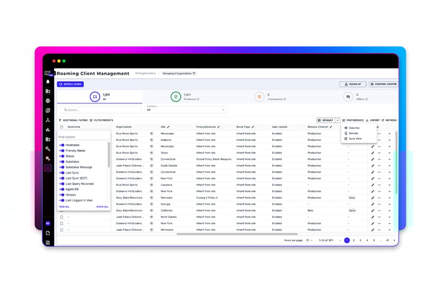Click the Search input field
441x294 pixels.
101,110
